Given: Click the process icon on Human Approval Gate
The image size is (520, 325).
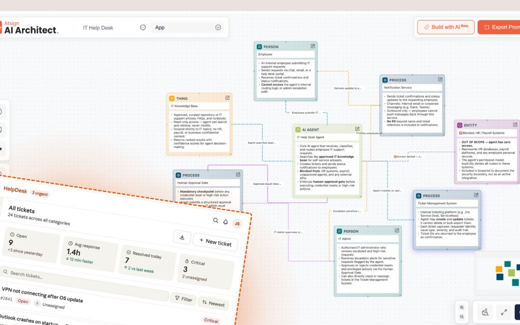Looking at the screenshot, I should 178,175.
